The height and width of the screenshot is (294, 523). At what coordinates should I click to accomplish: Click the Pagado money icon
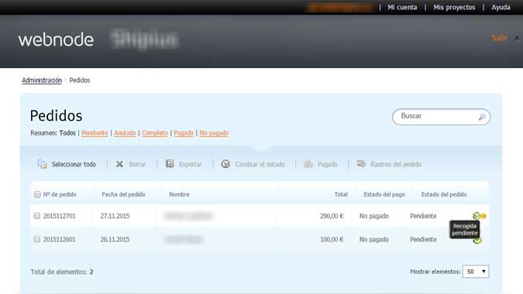point(308,164)
